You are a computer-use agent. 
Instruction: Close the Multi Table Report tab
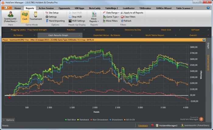point(176,35)
